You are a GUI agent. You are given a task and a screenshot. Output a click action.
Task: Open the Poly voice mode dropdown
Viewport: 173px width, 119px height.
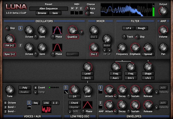pos(25,88)
